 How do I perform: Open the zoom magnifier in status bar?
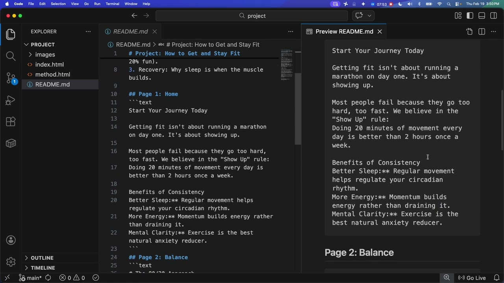click(447, 278)
